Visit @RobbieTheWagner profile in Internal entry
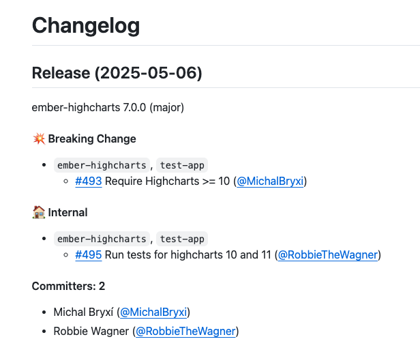The width and height of the screenshot is (420, 350). point(328,255)
